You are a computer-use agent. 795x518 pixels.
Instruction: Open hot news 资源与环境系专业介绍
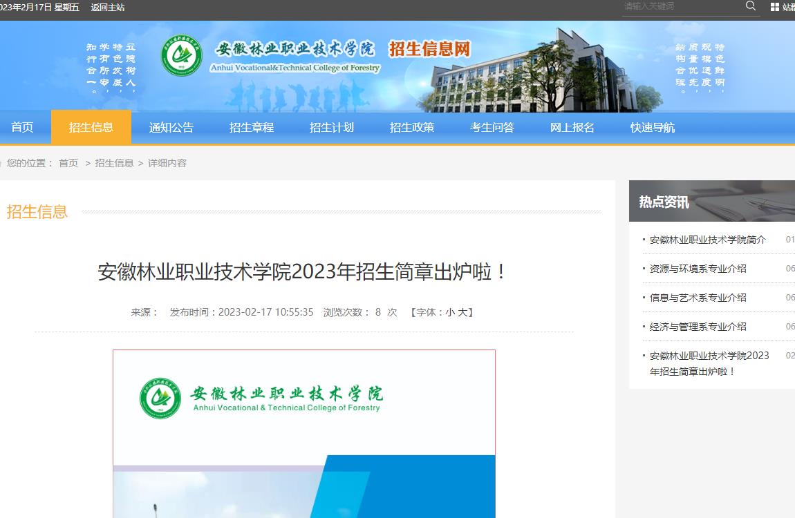pos(698,269)
